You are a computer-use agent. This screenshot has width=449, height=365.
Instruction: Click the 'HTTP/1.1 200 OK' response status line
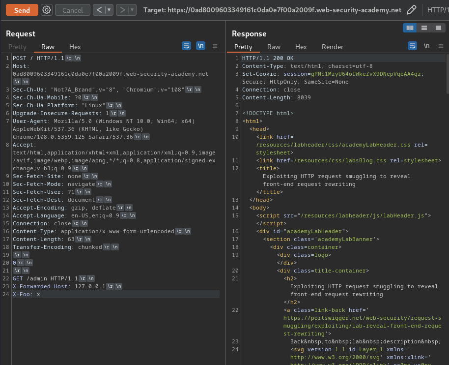point(268,58)
